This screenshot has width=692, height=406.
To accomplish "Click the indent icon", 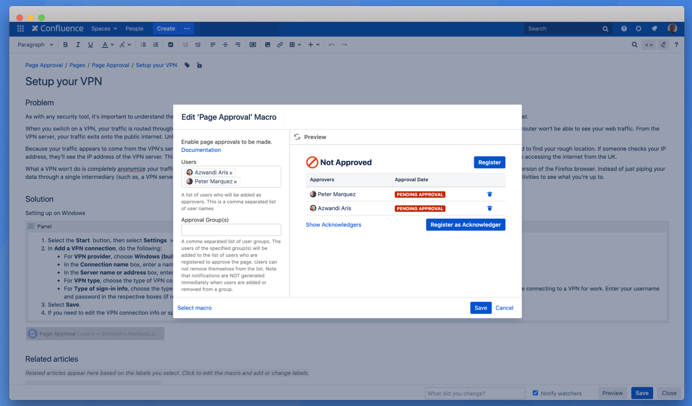I will (x=198, y=45).
